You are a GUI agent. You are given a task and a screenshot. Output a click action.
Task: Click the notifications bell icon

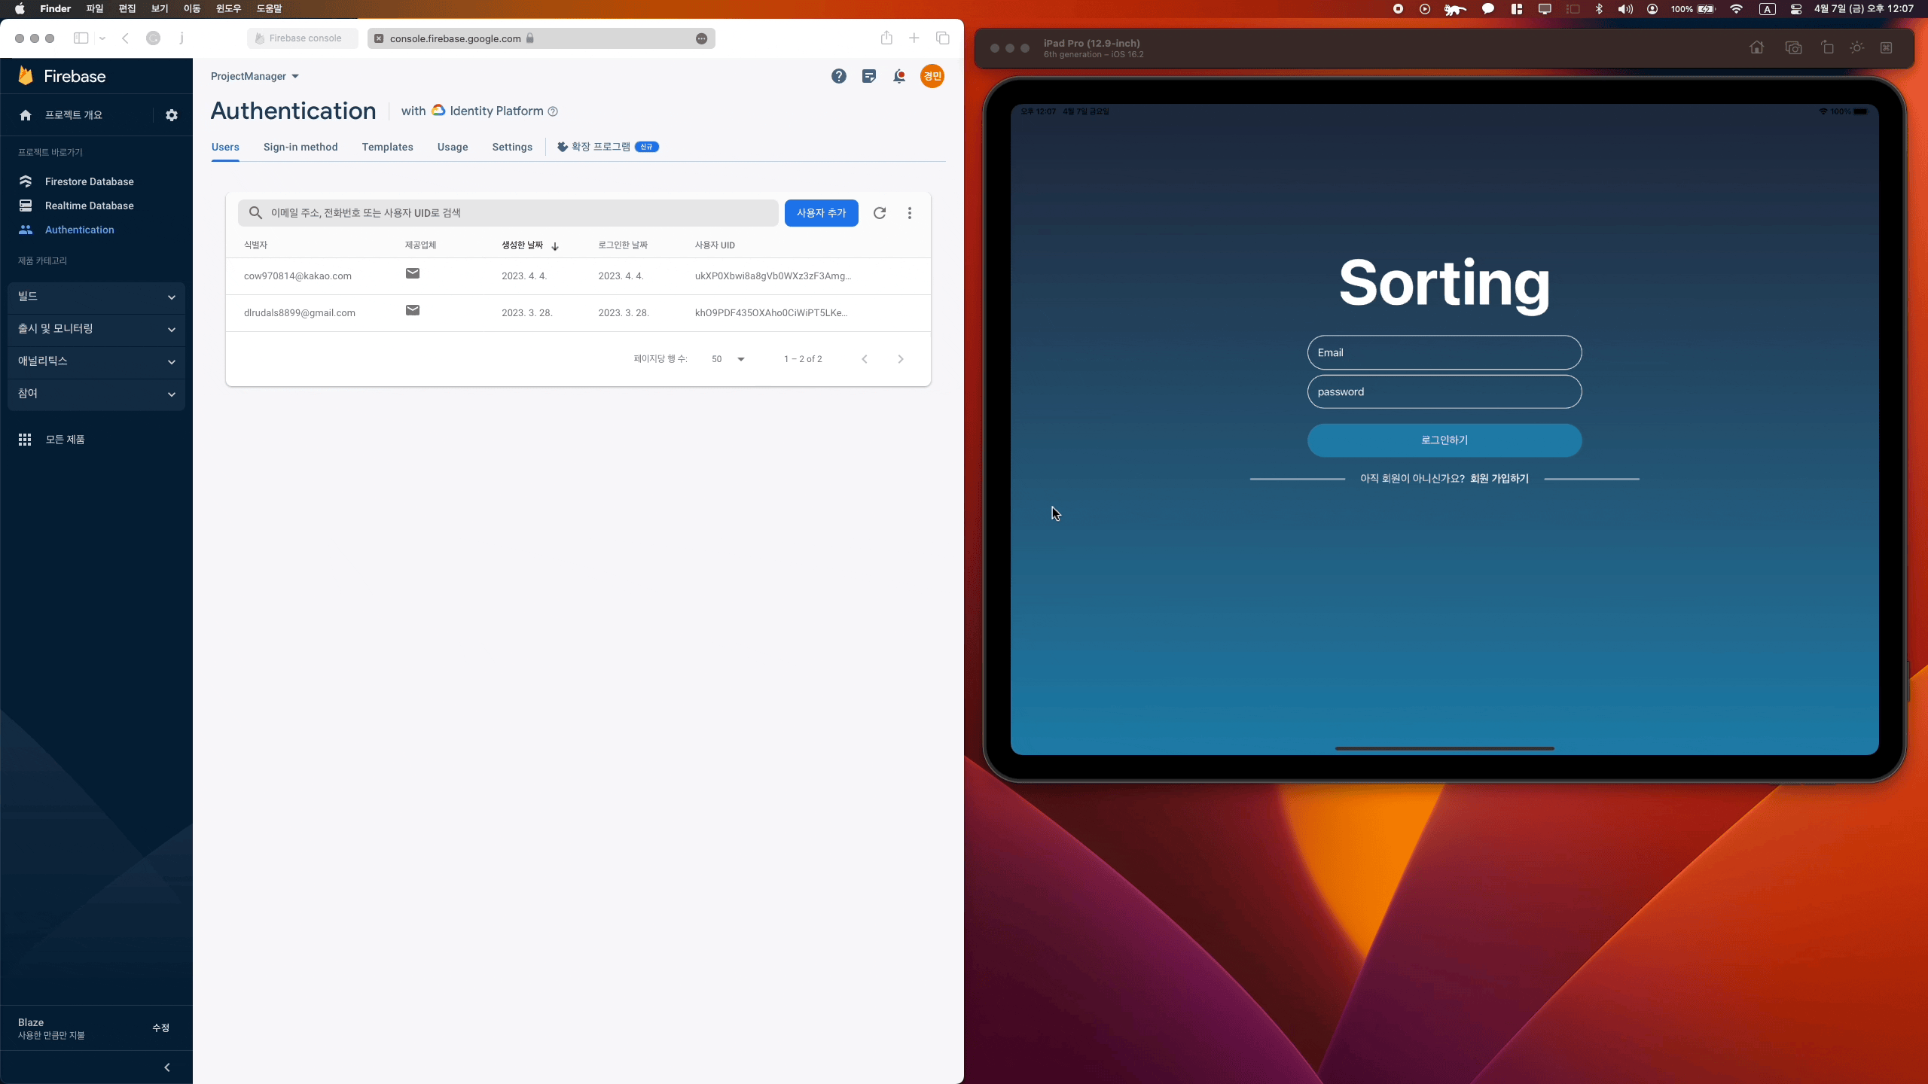(x=899, y=76)
